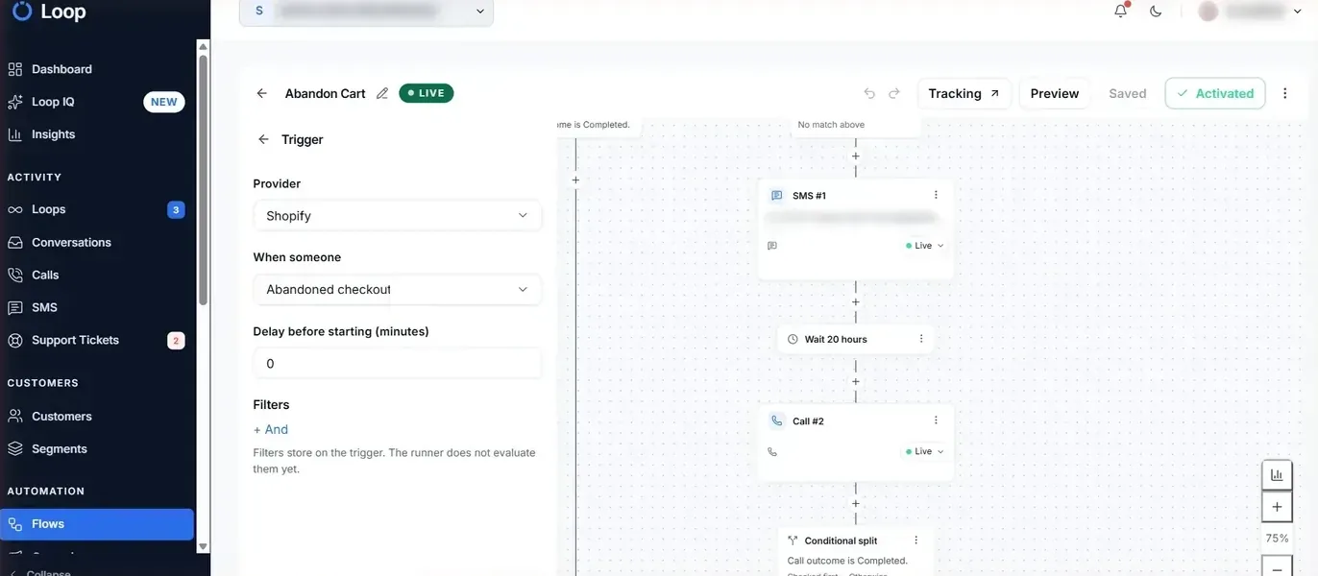Select the SMS #1 node
Image resolution: width=1318 pixels, height=576 pixels.
pos(855,228)
